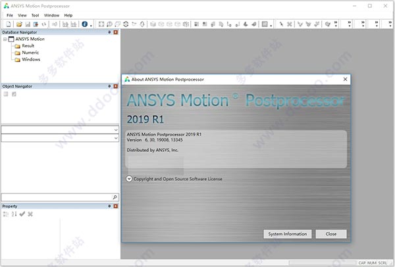Close the Object Navigator panel
395x267 pixels.
[x=116, y=86]
